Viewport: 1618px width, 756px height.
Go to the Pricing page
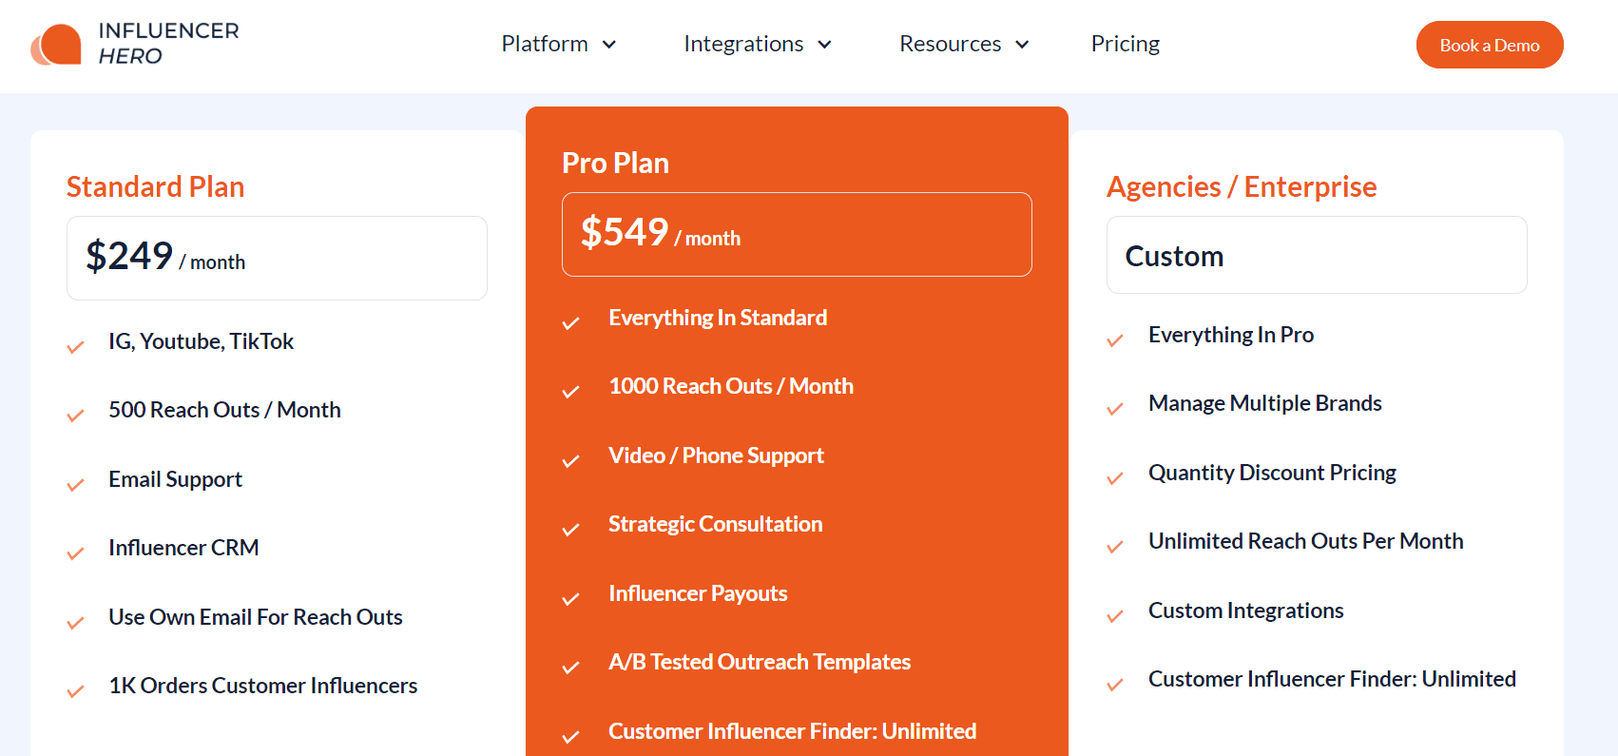pos(1126,44)
